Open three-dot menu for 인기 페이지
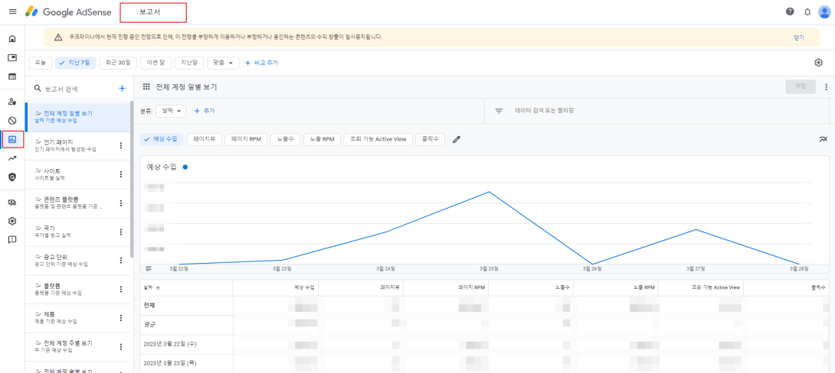 pyautogui.click(x=121, y=145)
